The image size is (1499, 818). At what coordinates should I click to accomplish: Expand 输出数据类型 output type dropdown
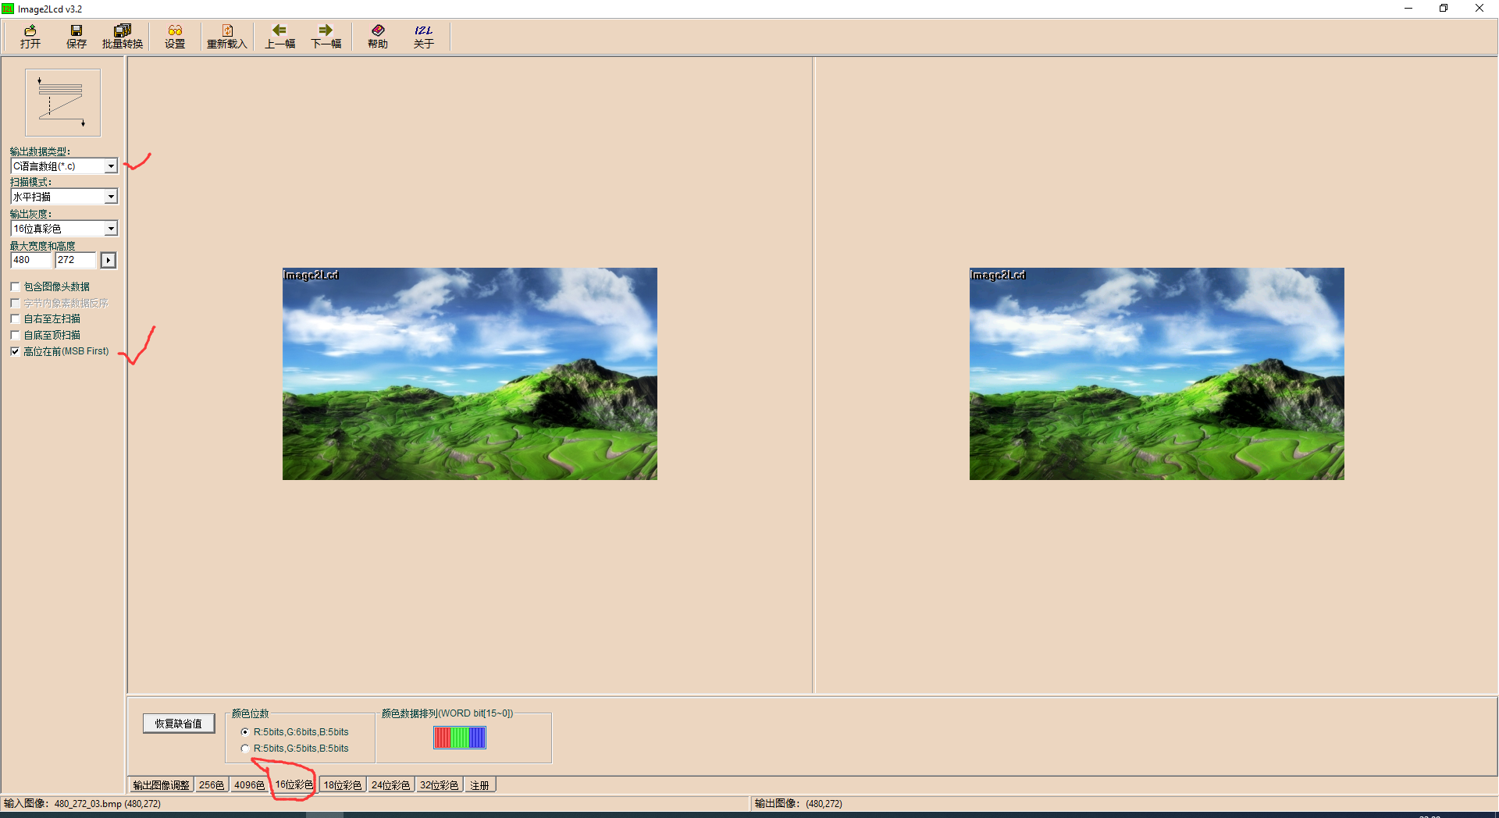(111, 166)
